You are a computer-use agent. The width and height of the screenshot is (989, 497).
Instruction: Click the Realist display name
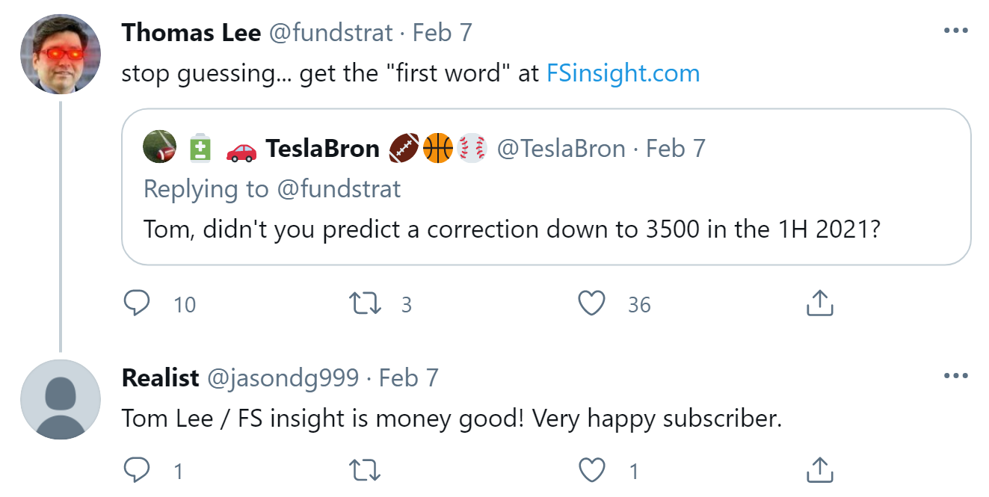[160, 377]
